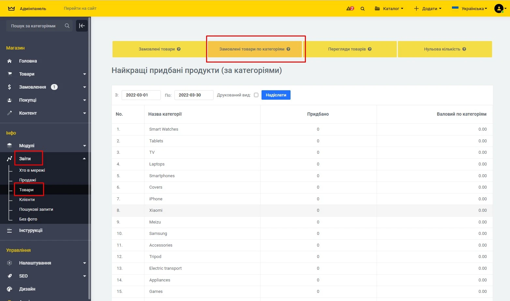Click the Покупці people icon
510x301 pixels.
9,100
